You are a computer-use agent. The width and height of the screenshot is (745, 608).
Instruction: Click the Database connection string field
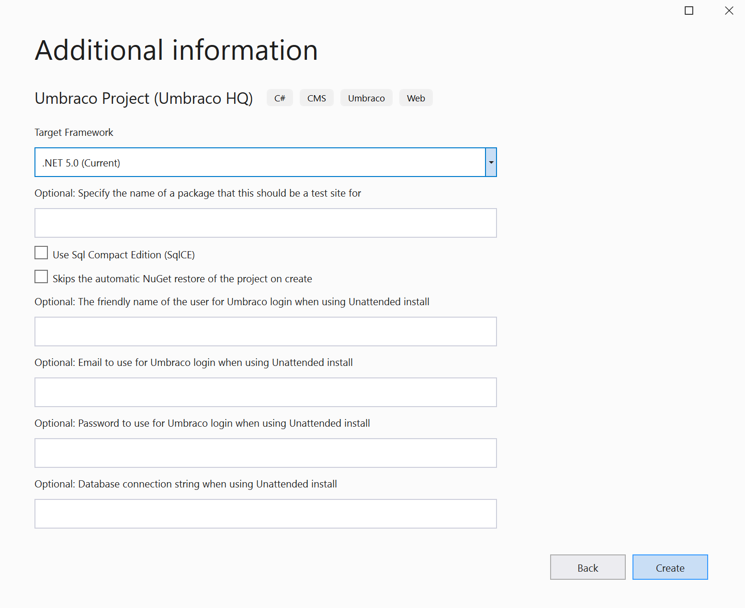(x=266, y=514)
